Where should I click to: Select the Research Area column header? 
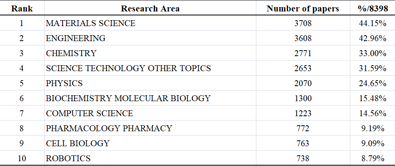tap(150, 8)
